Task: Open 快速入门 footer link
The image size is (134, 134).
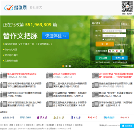Action: click(19, 125)
